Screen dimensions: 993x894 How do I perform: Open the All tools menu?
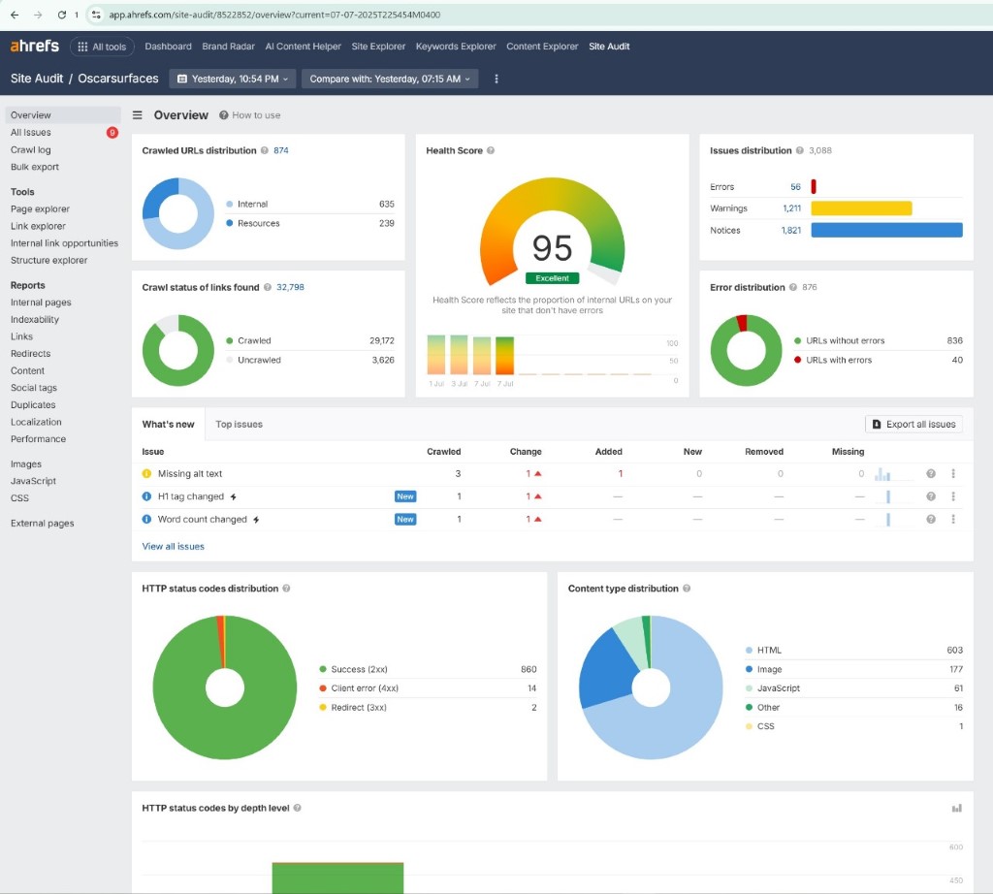click(102, 47)
